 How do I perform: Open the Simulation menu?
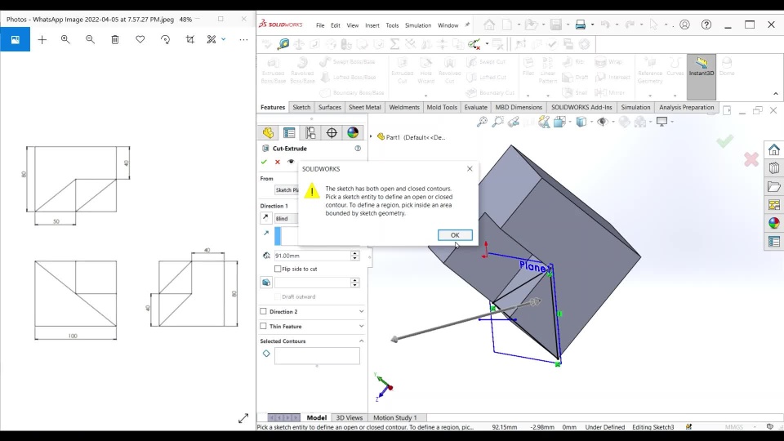pos(418,25)
